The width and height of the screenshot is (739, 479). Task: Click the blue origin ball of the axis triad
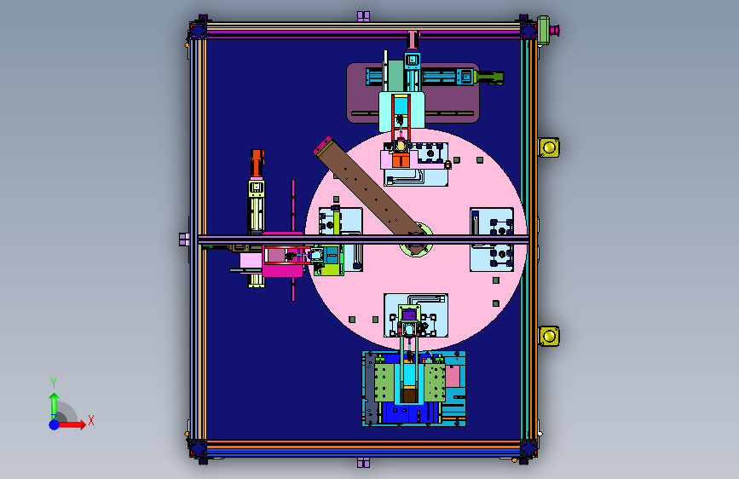55,424
